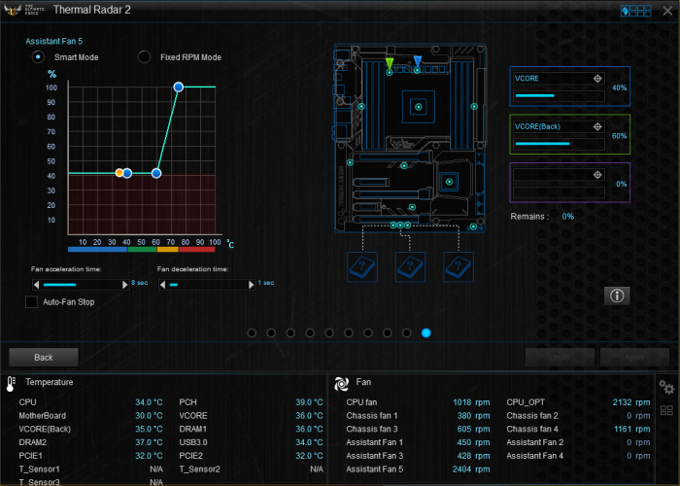Go to the second page dot
This screenshot has width=680, height=486.
[271, 332]
